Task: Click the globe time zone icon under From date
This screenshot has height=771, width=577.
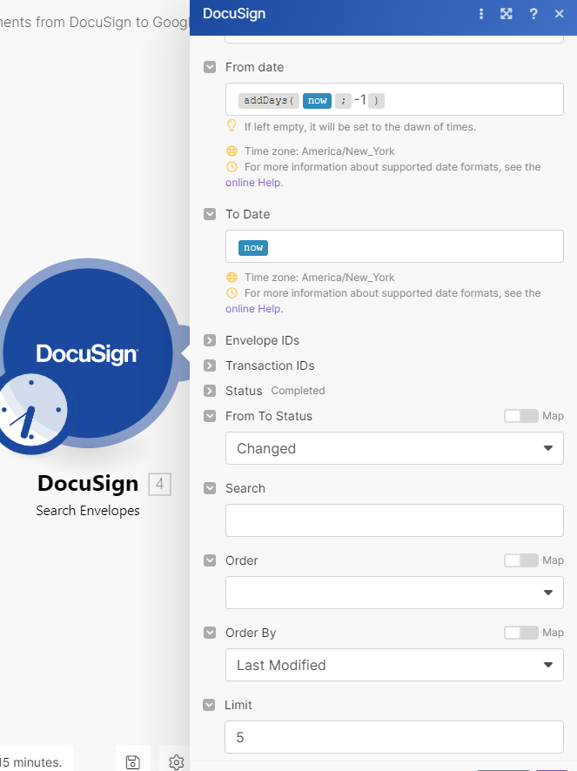Action: click(x=231, y=151)
